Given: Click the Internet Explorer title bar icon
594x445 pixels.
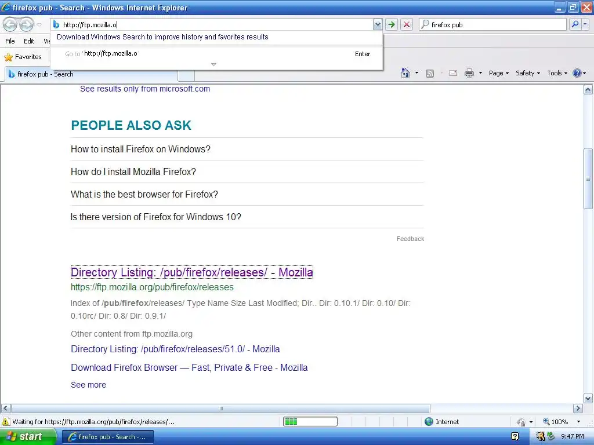Looking at the screenshot, I should tap(6, 7).
